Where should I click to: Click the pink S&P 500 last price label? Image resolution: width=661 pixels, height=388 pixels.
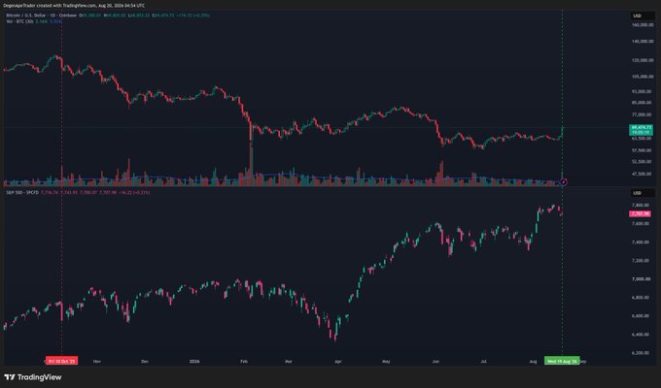point(640,213)
